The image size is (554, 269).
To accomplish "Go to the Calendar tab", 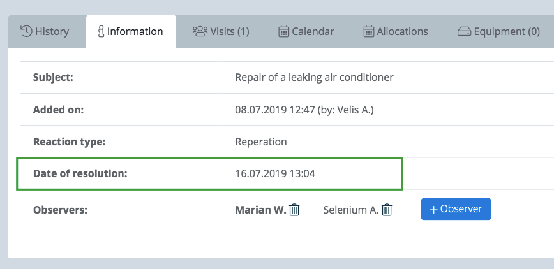I will 306,31.
